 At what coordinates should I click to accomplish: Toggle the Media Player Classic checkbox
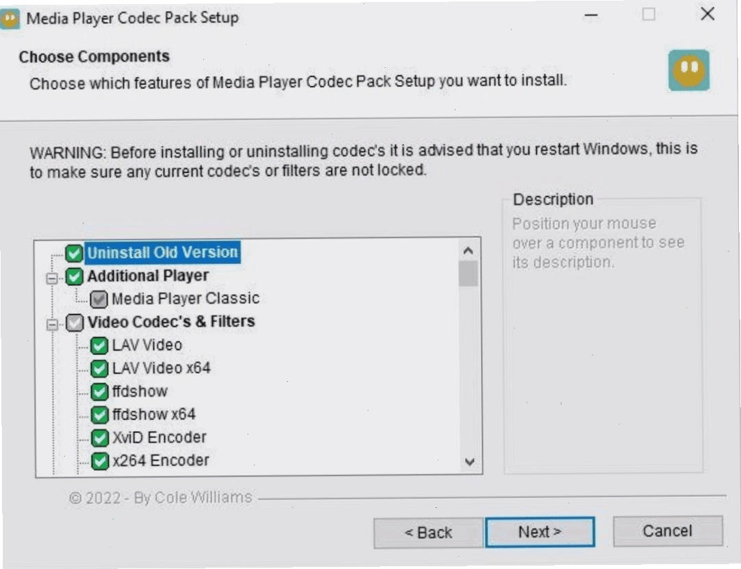coord(99,300)
